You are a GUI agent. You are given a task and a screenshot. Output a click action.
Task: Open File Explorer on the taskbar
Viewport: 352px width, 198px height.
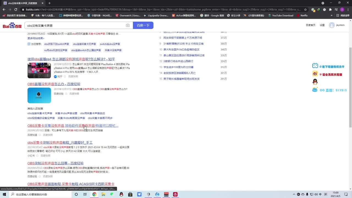tap(103, 194)
